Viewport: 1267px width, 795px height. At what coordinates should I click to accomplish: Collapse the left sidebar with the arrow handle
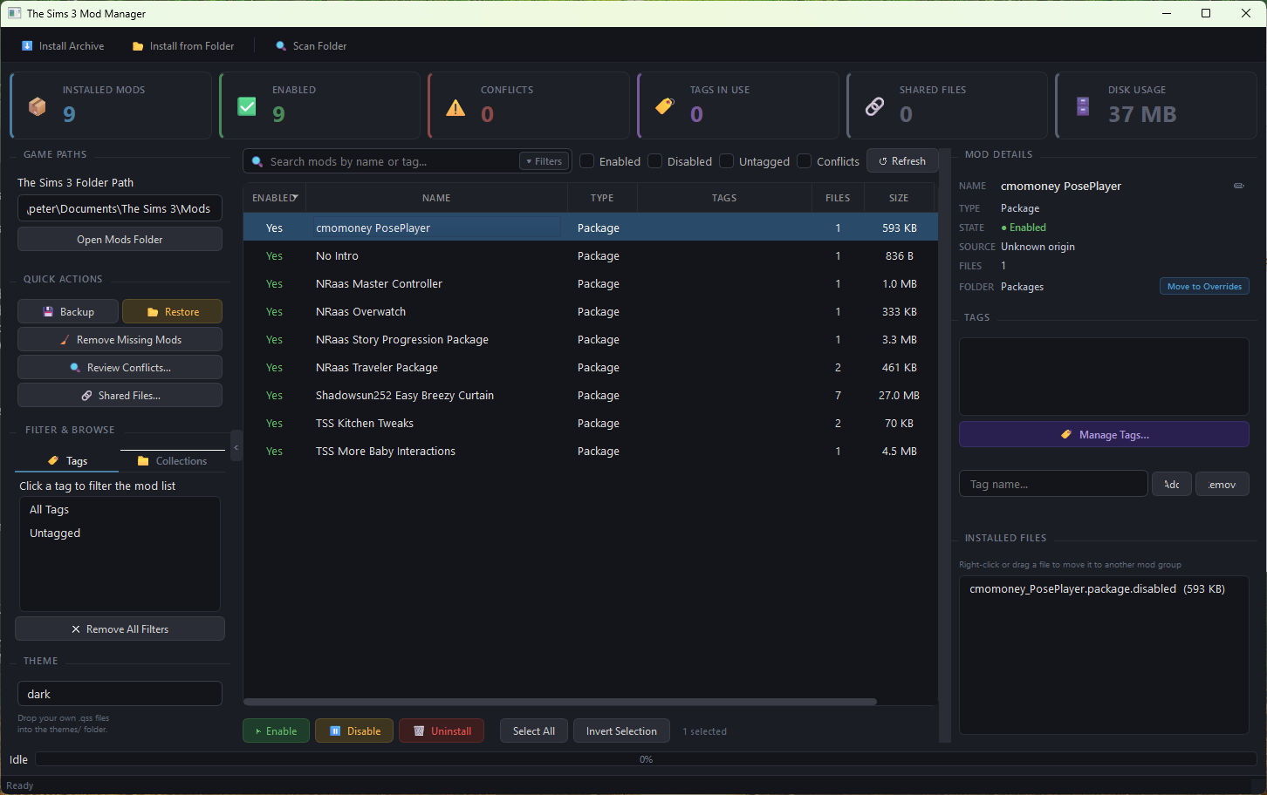coord(236,446)
